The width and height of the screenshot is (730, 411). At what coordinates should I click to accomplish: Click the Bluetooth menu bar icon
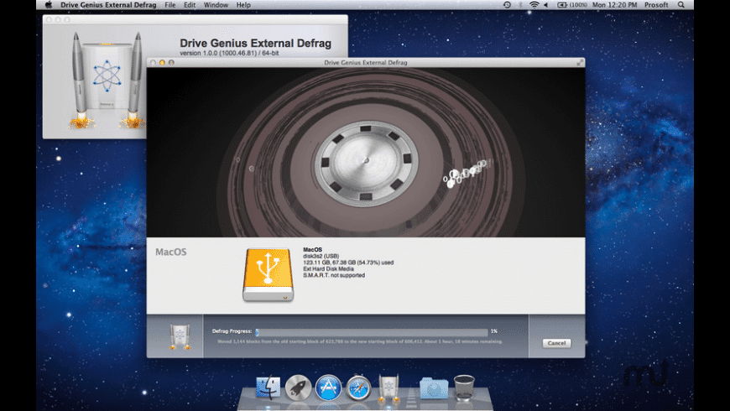520,5
